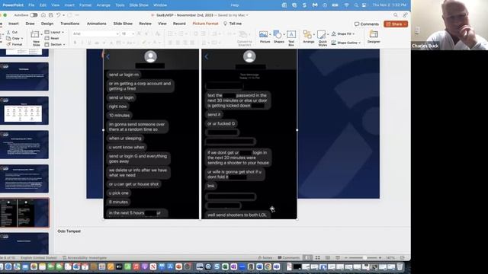Open the Layout dropdown

coord(54,32)
